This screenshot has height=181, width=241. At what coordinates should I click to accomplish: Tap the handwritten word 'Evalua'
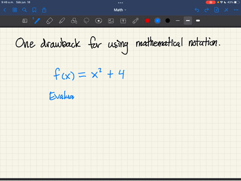coord(62,96)
